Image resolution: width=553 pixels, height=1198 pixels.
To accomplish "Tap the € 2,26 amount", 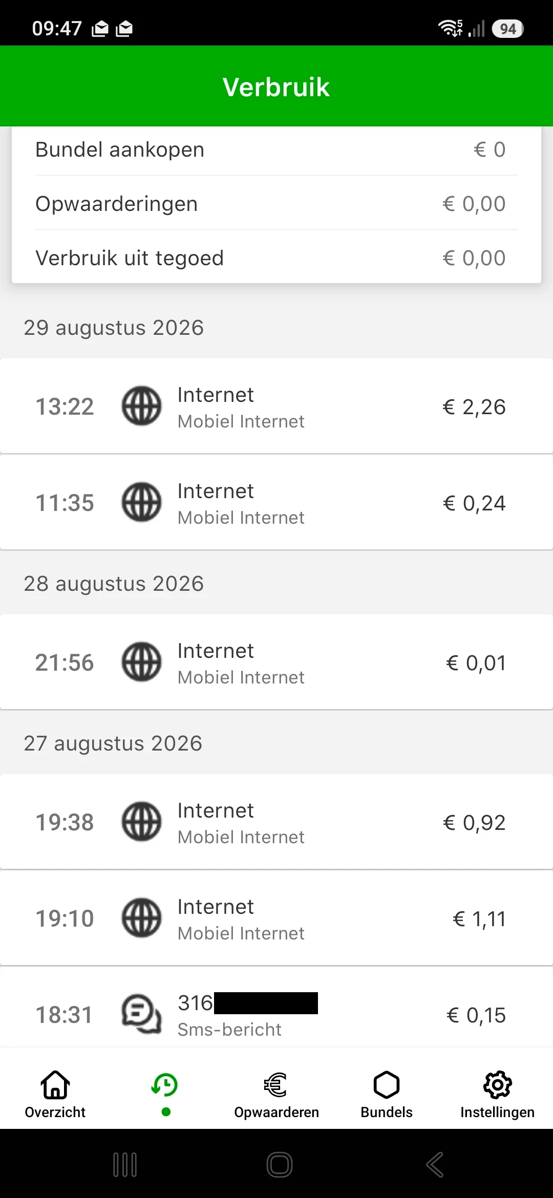I will pyautogui.click(x=474, y=407).
